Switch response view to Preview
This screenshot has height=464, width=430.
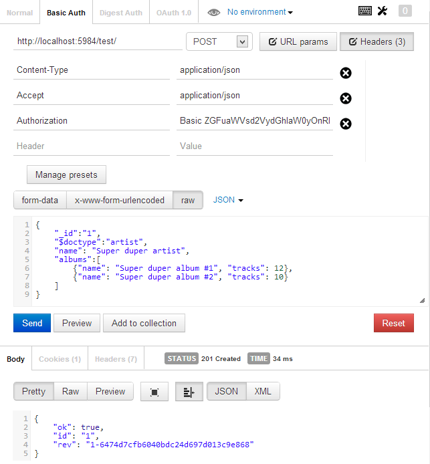point(110,392)
